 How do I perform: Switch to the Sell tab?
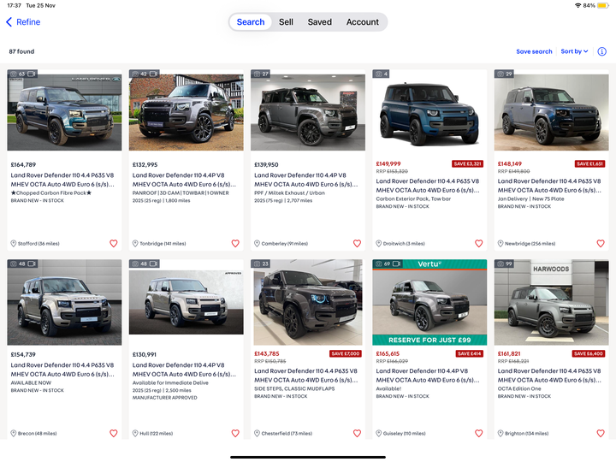[x=286, y=22]
